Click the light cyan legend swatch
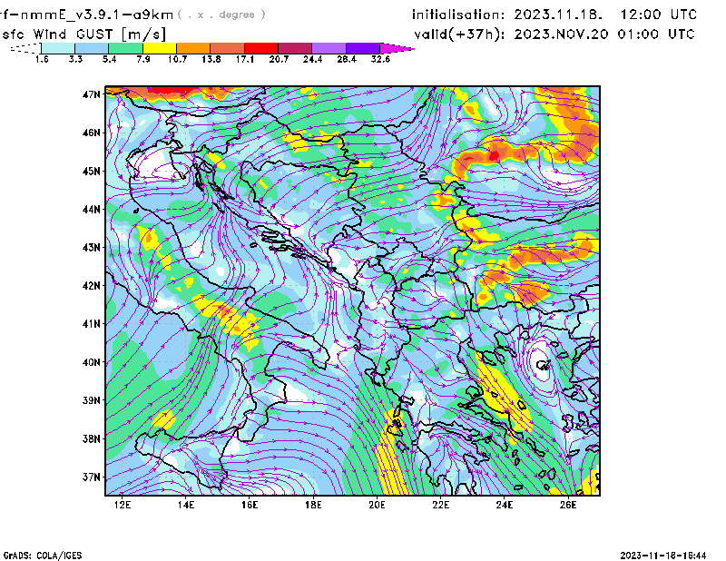This screenshot has width=726, height=561. 58,48
